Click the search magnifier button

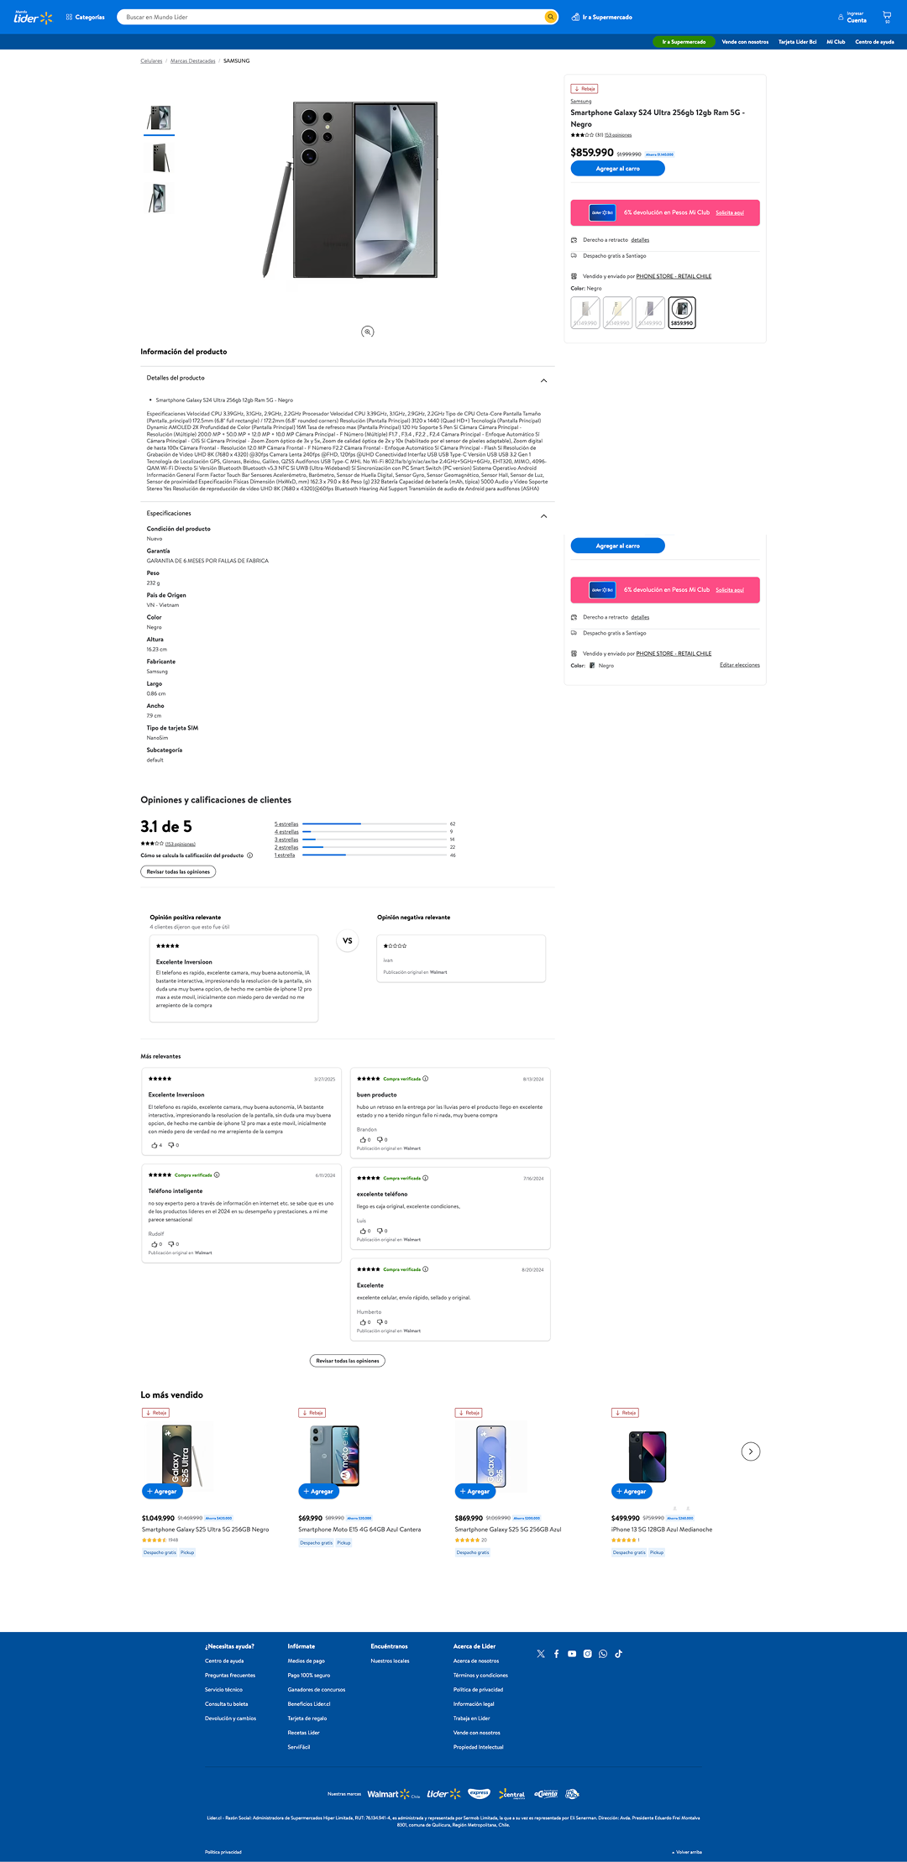551,17
